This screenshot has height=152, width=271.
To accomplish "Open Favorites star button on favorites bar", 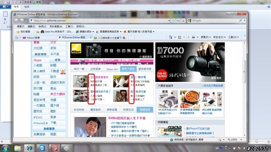I will [24, 32].
